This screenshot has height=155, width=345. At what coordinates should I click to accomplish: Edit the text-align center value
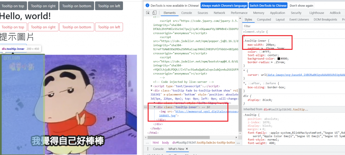(273, 55)
